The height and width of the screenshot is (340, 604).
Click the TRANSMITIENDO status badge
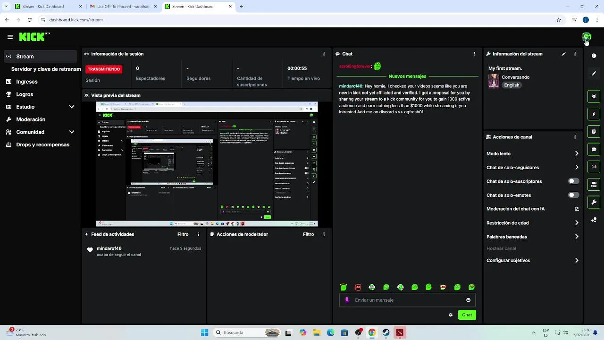coord(104,69)
